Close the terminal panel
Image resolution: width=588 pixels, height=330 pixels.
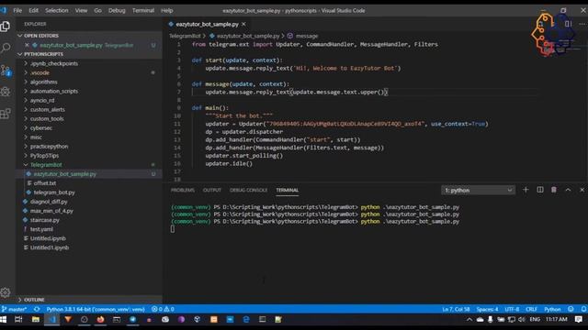coord(582,190)
